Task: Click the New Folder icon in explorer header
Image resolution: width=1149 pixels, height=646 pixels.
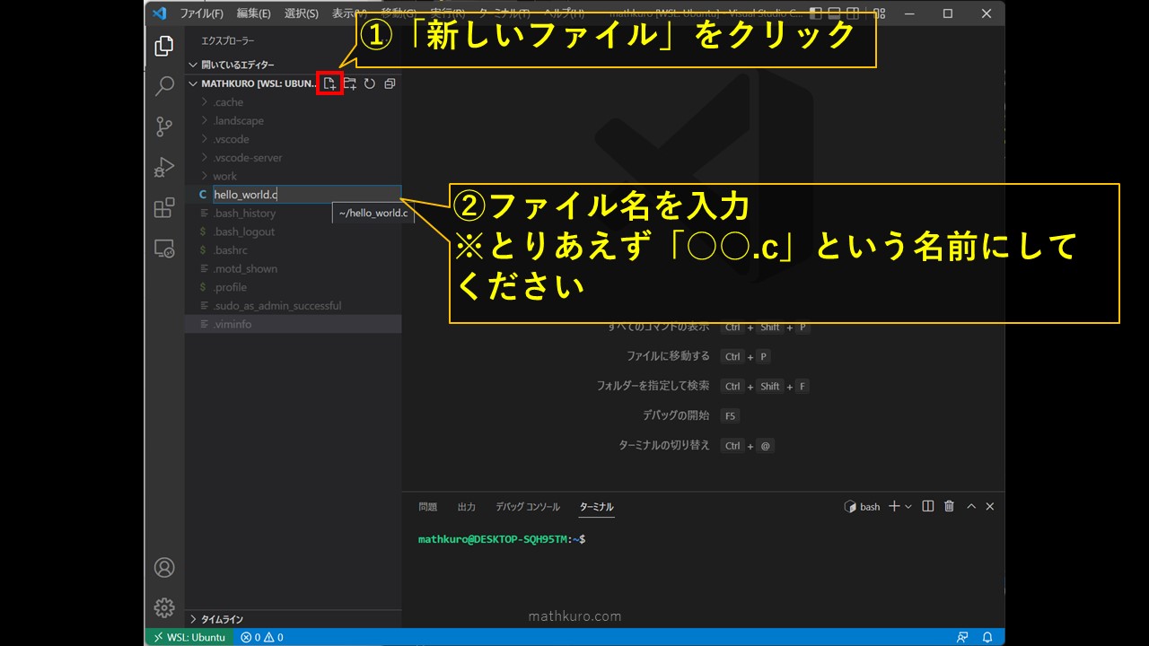Action: click(x=350, y=83)
